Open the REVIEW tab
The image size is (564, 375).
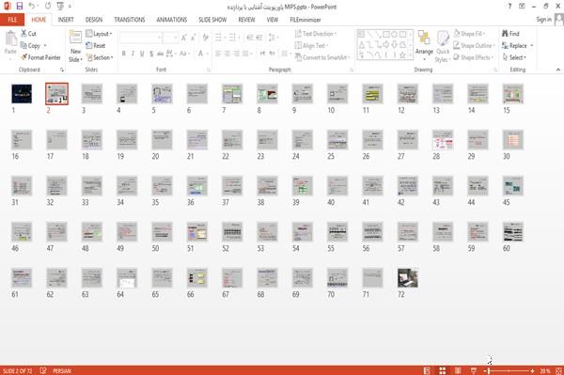coord(246,20)
